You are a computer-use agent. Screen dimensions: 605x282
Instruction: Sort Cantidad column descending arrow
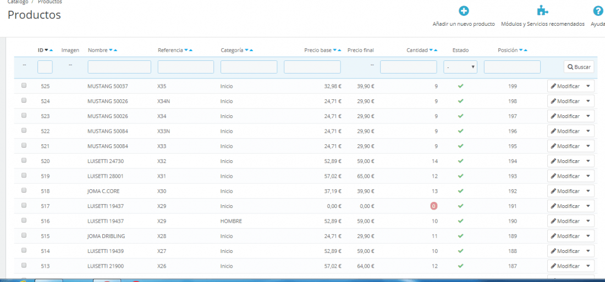coord(431,50)
